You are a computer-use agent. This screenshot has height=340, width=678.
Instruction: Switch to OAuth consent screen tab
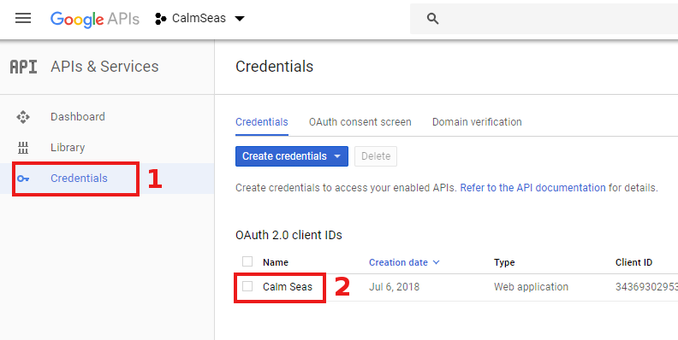tap(360, 122)
